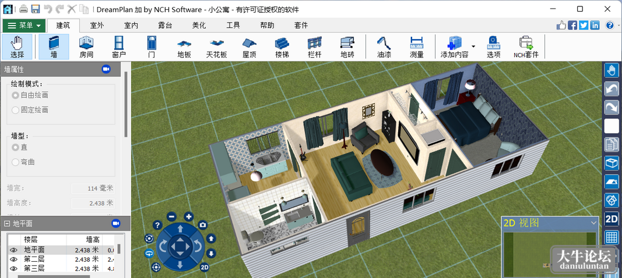622x278 pixels.
Task: Choose the 窗户 window tool
Action: click(x=119, y=47)
